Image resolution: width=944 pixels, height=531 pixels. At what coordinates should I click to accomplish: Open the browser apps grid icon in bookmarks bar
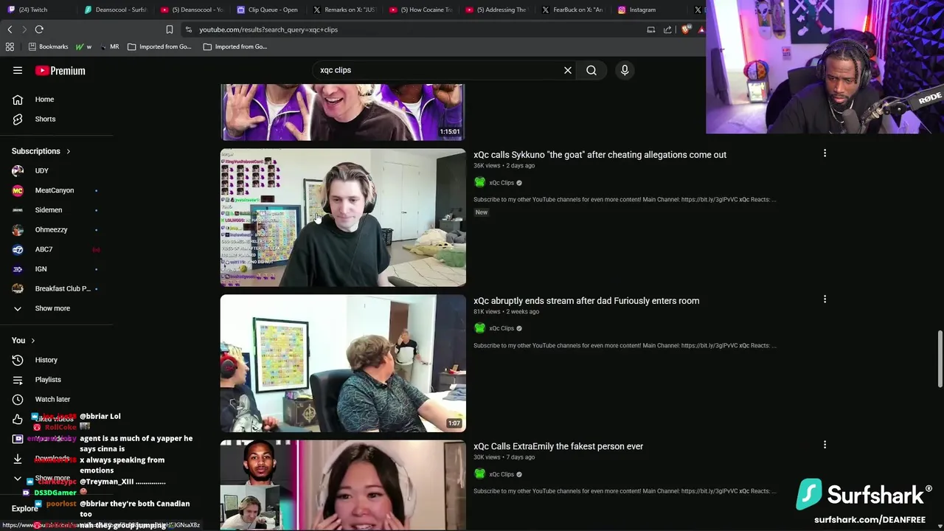10,46
